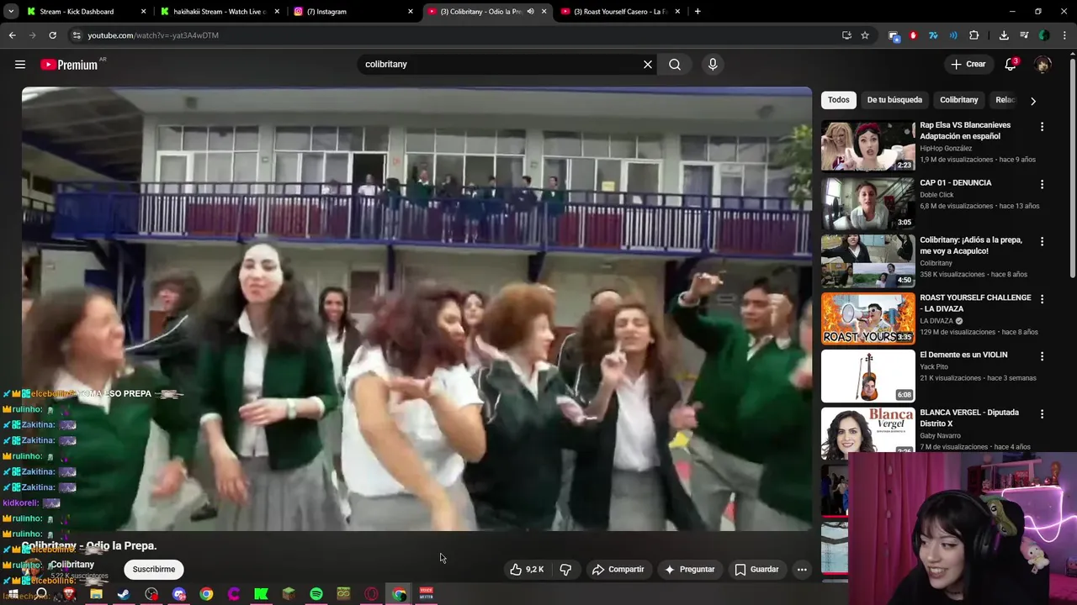Open Spotify from the taskbar
This screenshot has width=1077, height=605.
(x=316, y=594)
